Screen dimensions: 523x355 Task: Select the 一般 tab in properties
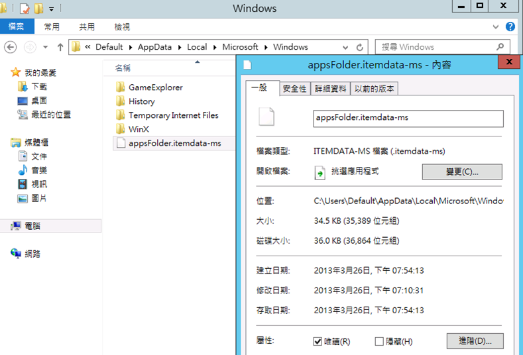[262, 88]
